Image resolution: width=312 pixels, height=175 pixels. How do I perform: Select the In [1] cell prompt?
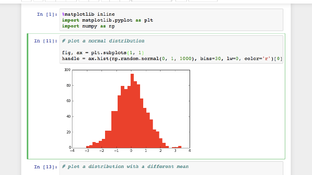click(47, 14)
